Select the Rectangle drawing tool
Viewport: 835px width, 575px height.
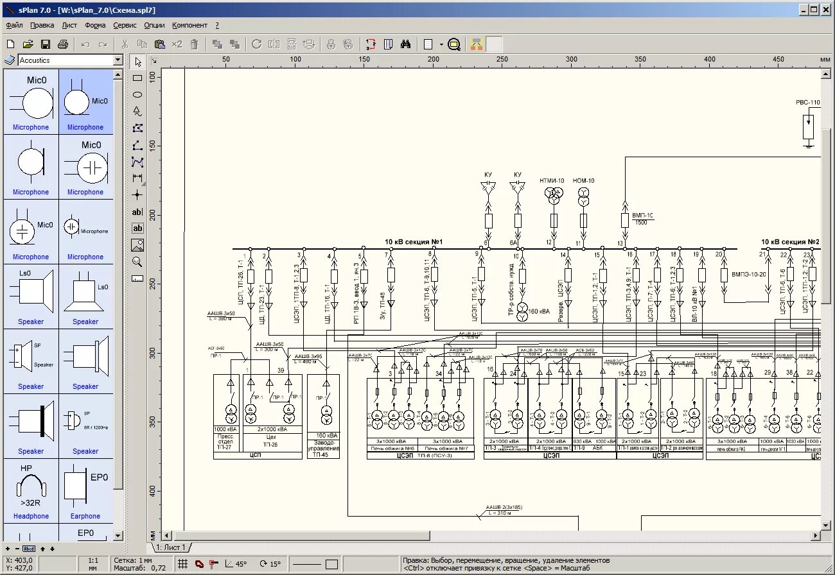coord(137,78)
